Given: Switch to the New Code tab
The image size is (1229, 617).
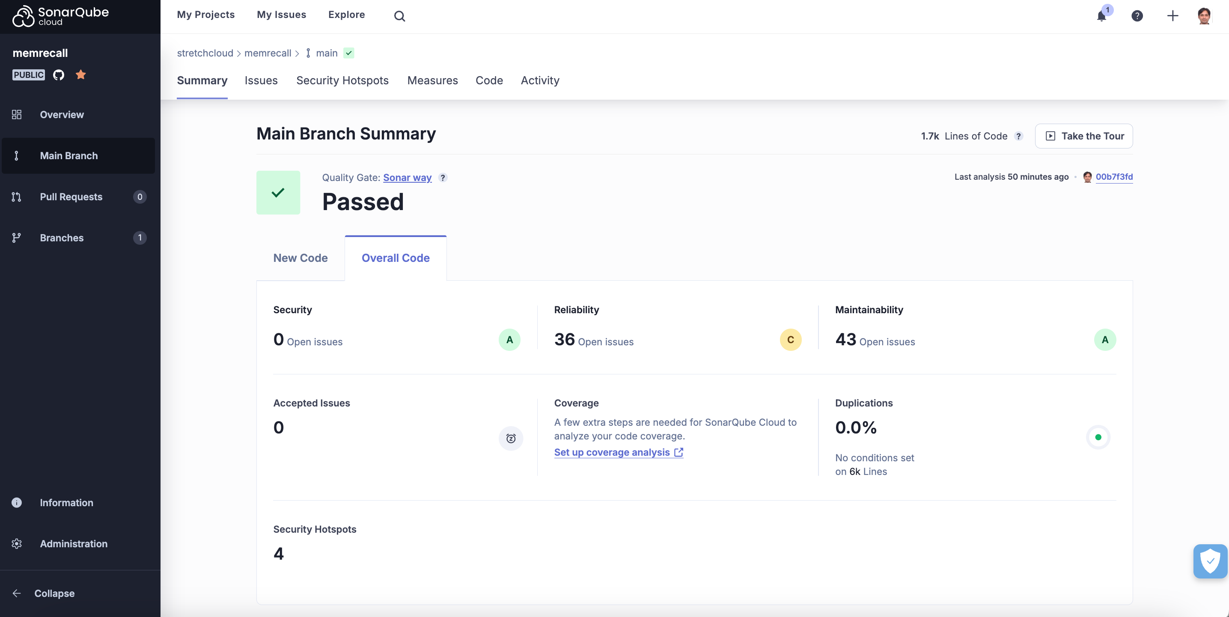Looking at the screenshot, I should [x=301, y=258].
